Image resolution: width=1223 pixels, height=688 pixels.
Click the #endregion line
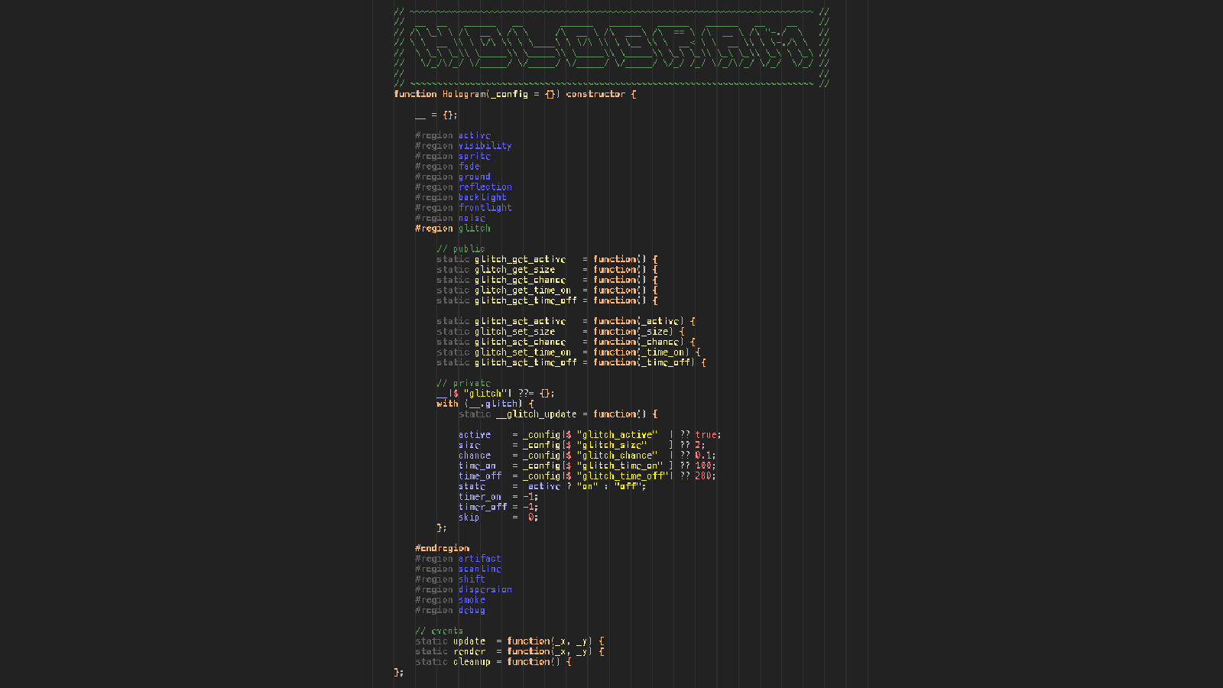(442, 548)
